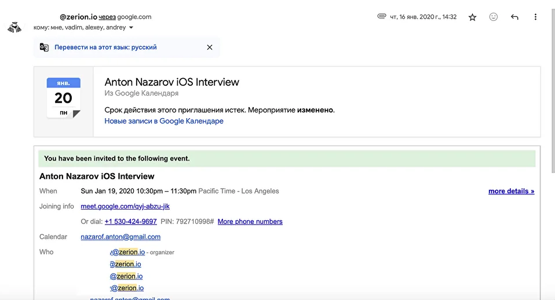The height and width of the screenshot is (300, 555).
Task: Open new entries in Google Calendar link
Action: click(x=164, y=121)
